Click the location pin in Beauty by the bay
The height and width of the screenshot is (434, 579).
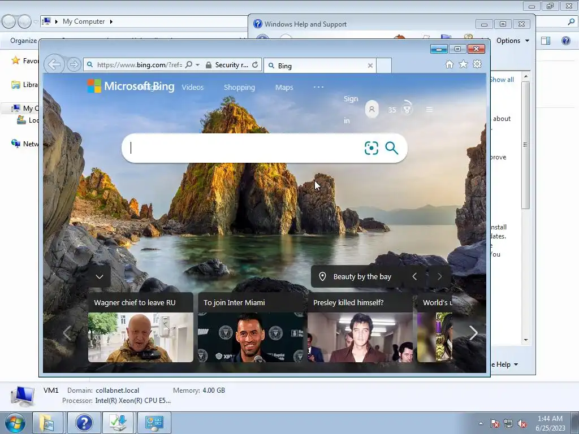tap(322, 276)
